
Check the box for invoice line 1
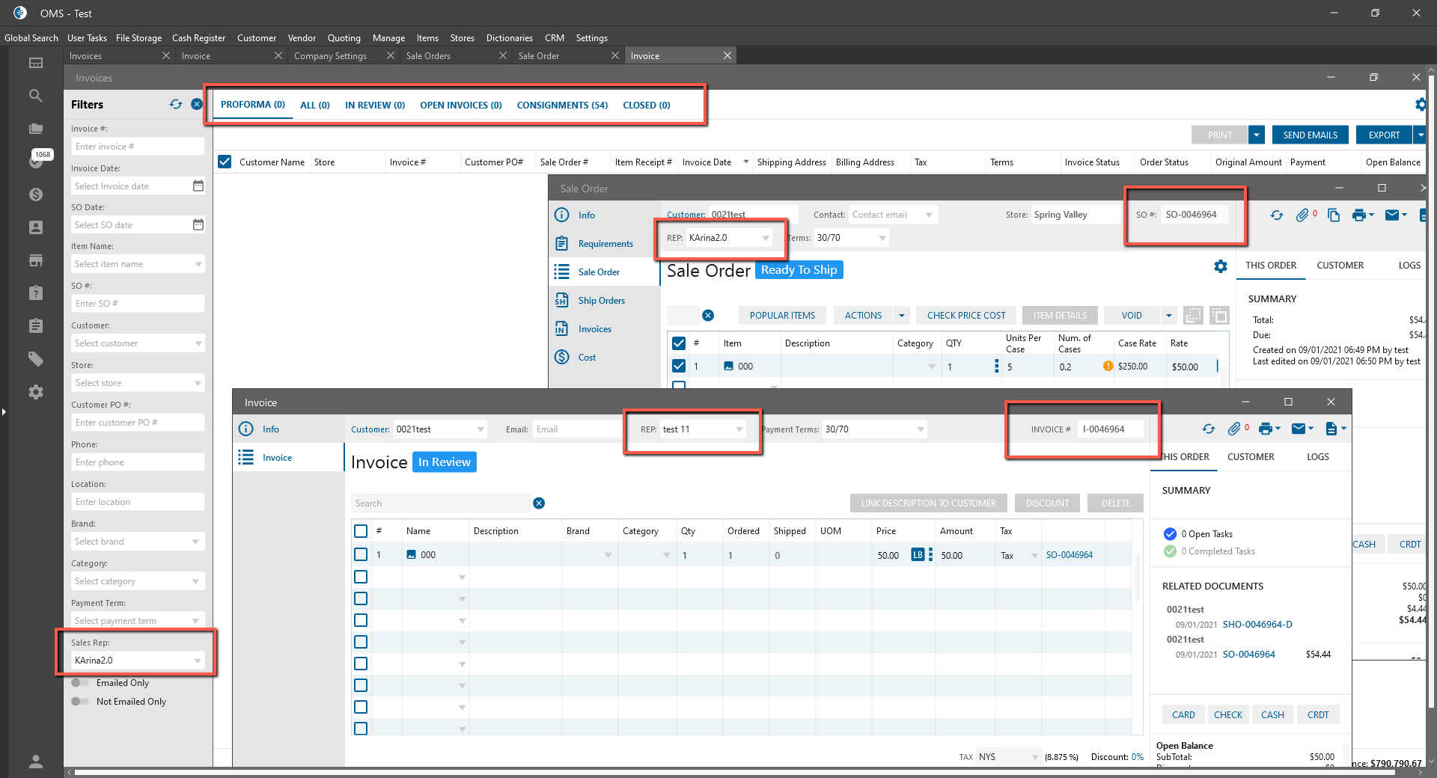(x=361, y=555)
